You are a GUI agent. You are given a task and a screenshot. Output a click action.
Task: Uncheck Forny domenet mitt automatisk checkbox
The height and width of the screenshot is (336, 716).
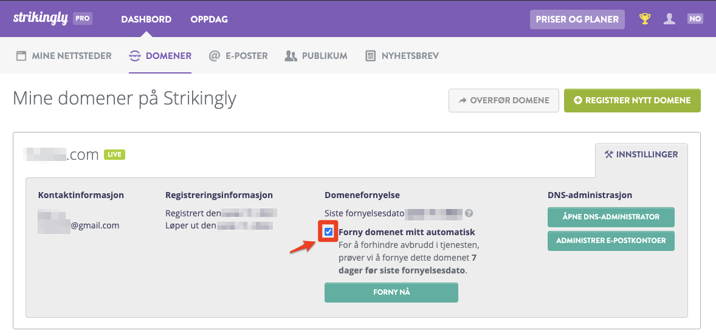(328, 232)
